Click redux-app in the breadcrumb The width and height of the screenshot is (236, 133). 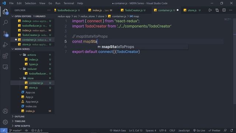pos(64,16)
